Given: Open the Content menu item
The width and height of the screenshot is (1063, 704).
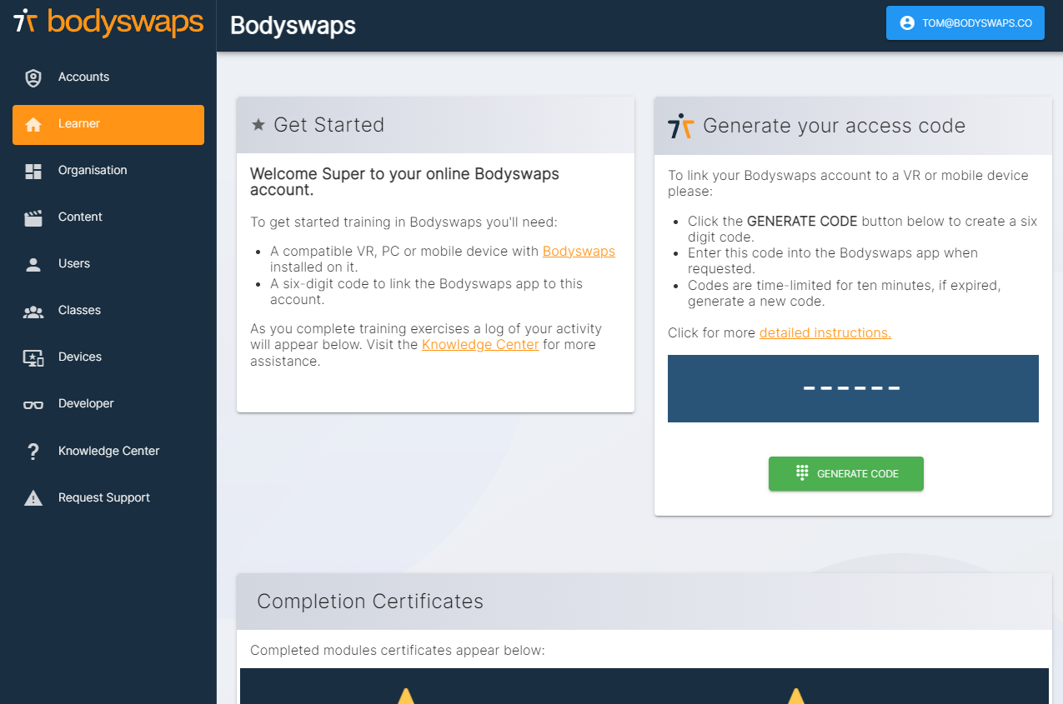Looking at the screenshot, I should tap(108, 217).
